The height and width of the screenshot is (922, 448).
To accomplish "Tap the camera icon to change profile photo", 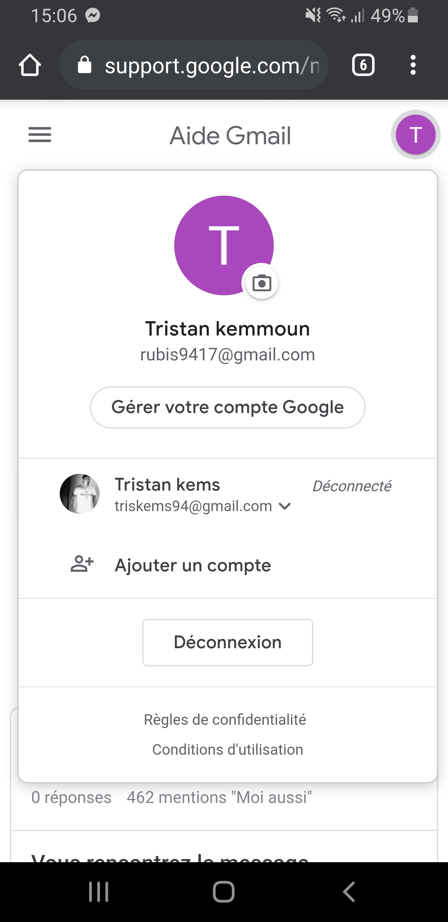I will (262, 283).
